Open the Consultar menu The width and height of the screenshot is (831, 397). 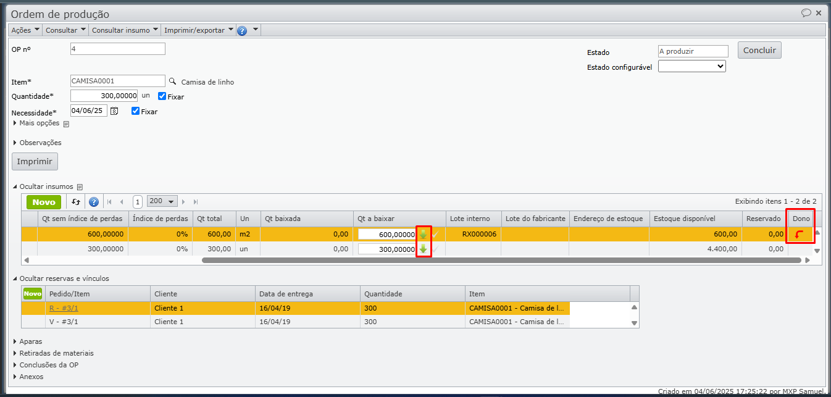click(65, 30)
